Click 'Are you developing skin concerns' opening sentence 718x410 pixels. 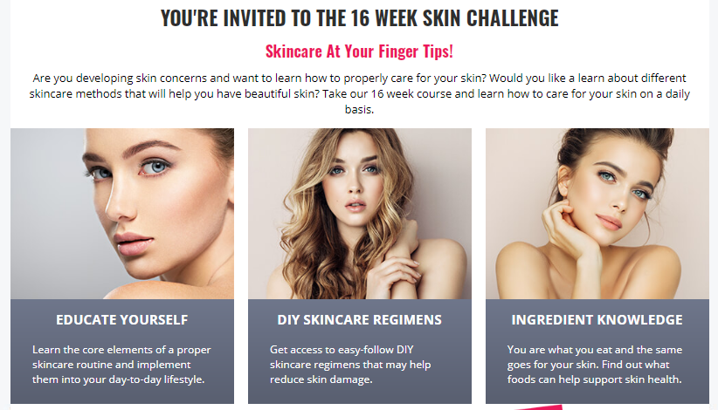pos(120,79)
